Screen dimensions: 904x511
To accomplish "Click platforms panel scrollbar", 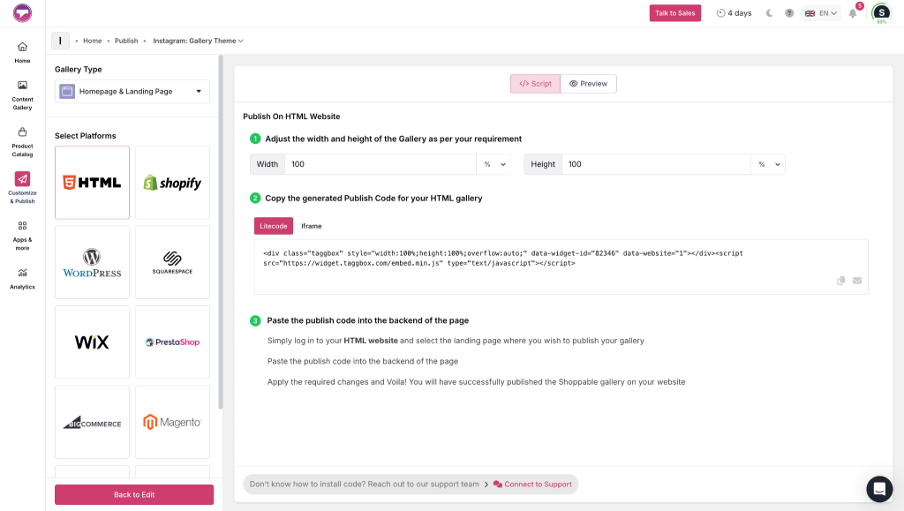I will (221, 232).
